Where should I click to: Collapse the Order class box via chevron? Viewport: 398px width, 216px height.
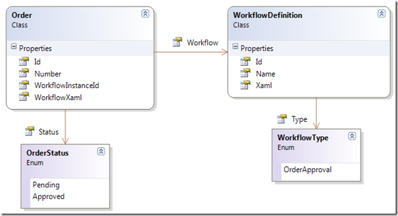click(145, 14)
